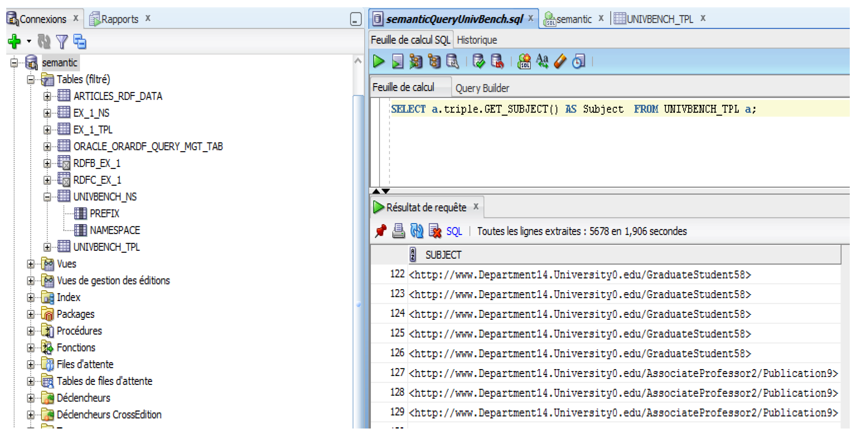The width and height of the screenshot is (856, 438).
Task: Collapse the UNIVBENCH_NS table node
Action: (47, 197)
